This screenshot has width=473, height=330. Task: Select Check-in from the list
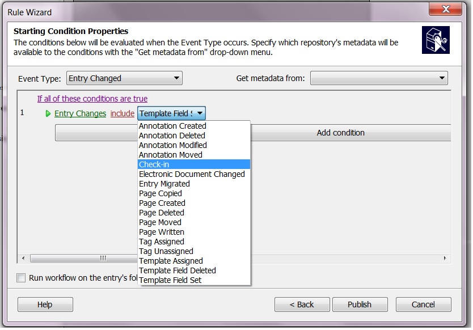[193, 164]
